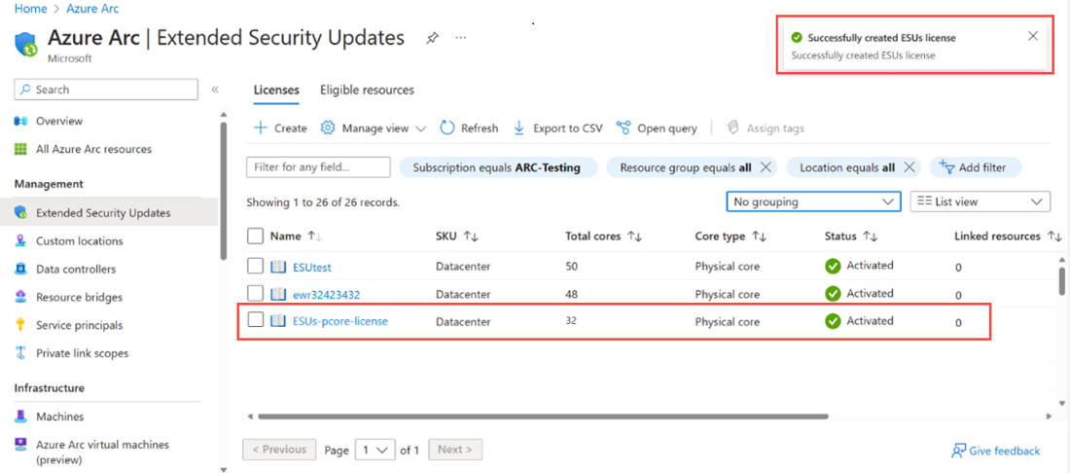Collapse the sidebar with the double-chevron icon
This screenshot has width=1070, height=473.
coord(215,90)
